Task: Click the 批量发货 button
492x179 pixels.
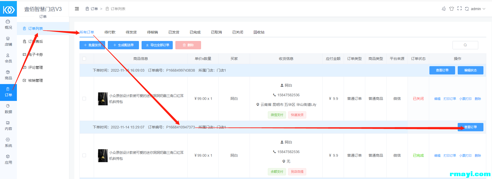Action: click(92, 45)
